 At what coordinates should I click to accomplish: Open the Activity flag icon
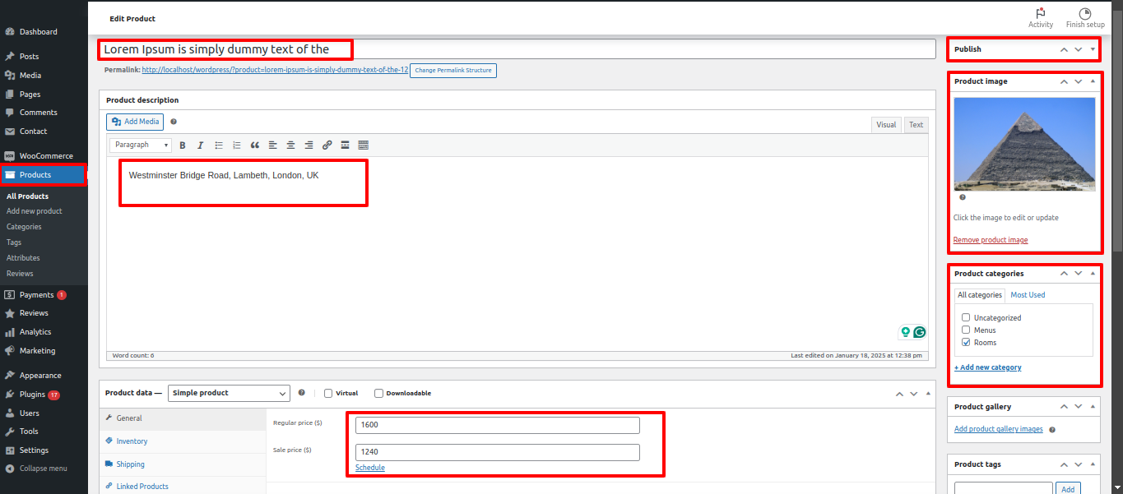pyautogui.click(x=1040, y=13)
